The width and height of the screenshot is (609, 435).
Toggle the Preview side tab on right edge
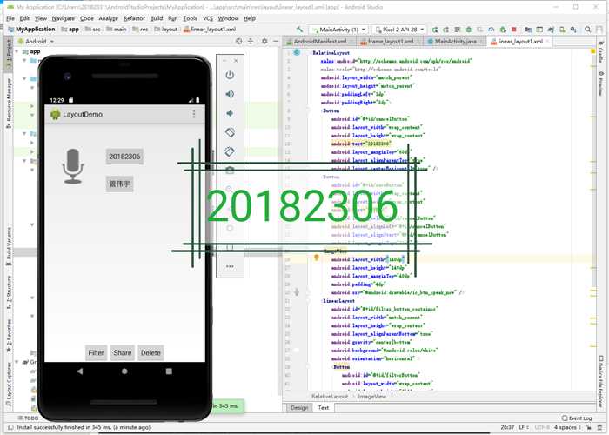(600, 84)
